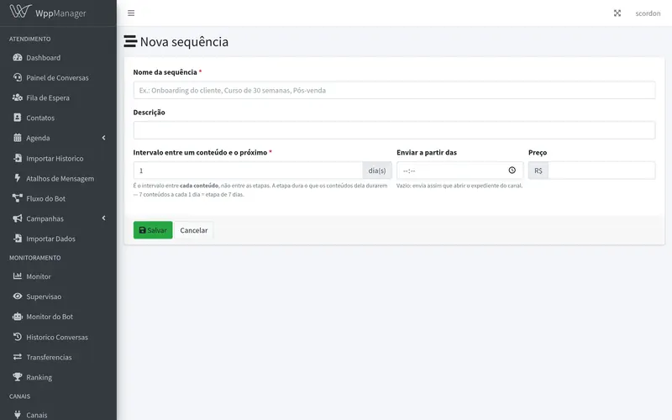Click the Painel de Conversas headset icon

[17, 77]
